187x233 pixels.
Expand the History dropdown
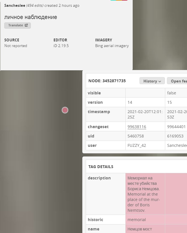point(152,81)
